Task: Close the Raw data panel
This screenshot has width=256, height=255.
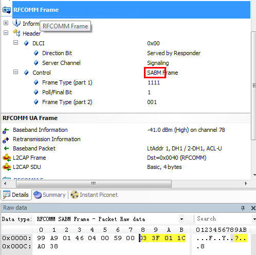Action: click(x=253, y=208)
